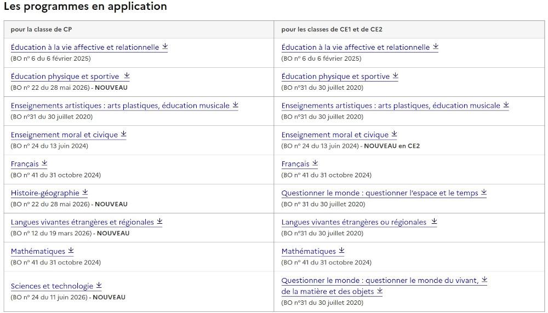Click download icon after CP Enseignements artistiques
Viewport: 548px width, 313px height.
click(236, 105)
